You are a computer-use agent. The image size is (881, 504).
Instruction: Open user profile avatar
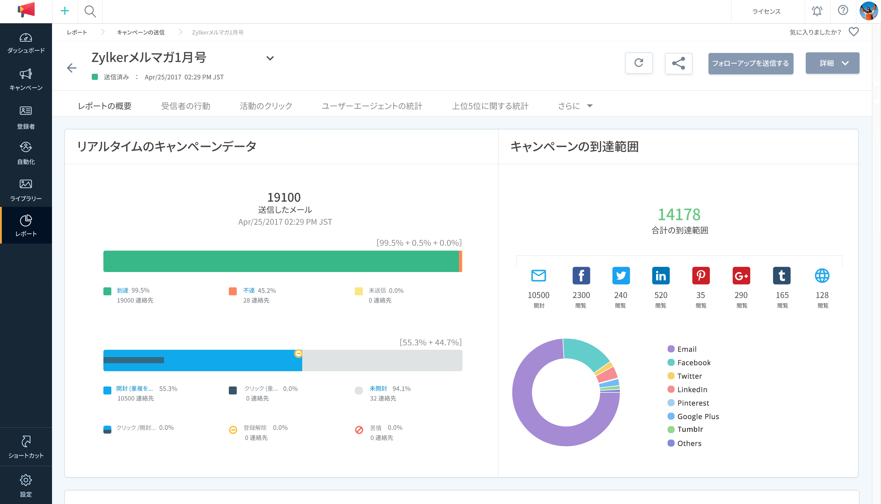(x=868, y=11)
